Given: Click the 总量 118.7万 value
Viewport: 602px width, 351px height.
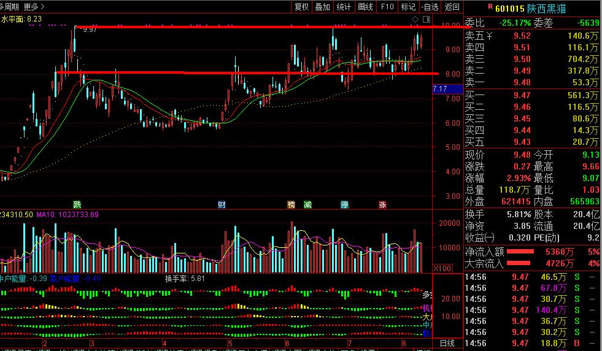Looking at the screenshot, I should tap(514, 190).
